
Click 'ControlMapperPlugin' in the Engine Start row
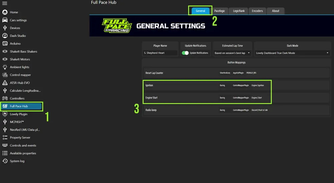tap(241, 98)
